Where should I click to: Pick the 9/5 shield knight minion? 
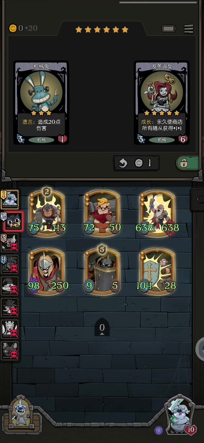[x=102, y=271]
